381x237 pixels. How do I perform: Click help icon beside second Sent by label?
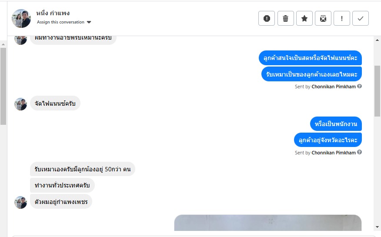359,152
